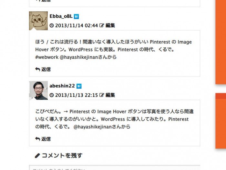Viewport: 226px width, 170px height.
Task: Click the clock icon beside 2013/11/13 22:15
Action: pyautogui.click(x=52, y=95)
